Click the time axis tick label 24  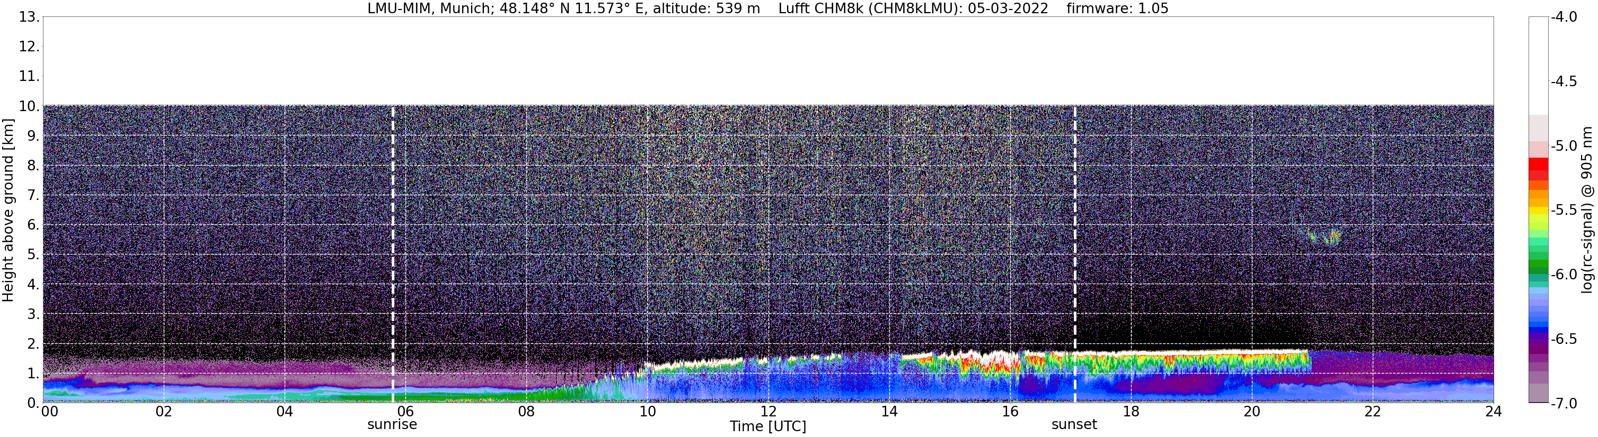(1493, 412)
